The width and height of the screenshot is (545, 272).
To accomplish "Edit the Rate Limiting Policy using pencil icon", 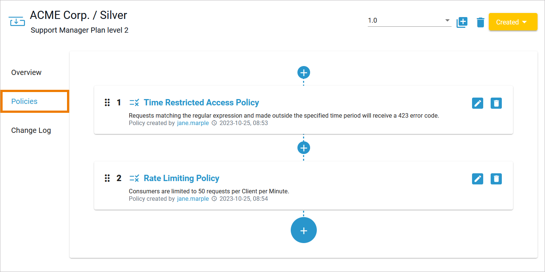I will point(478,179).
